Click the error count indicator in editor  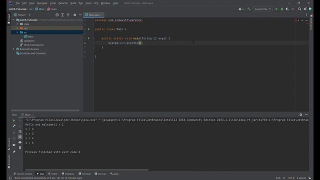pyautogui.click(x=297, y=20)
